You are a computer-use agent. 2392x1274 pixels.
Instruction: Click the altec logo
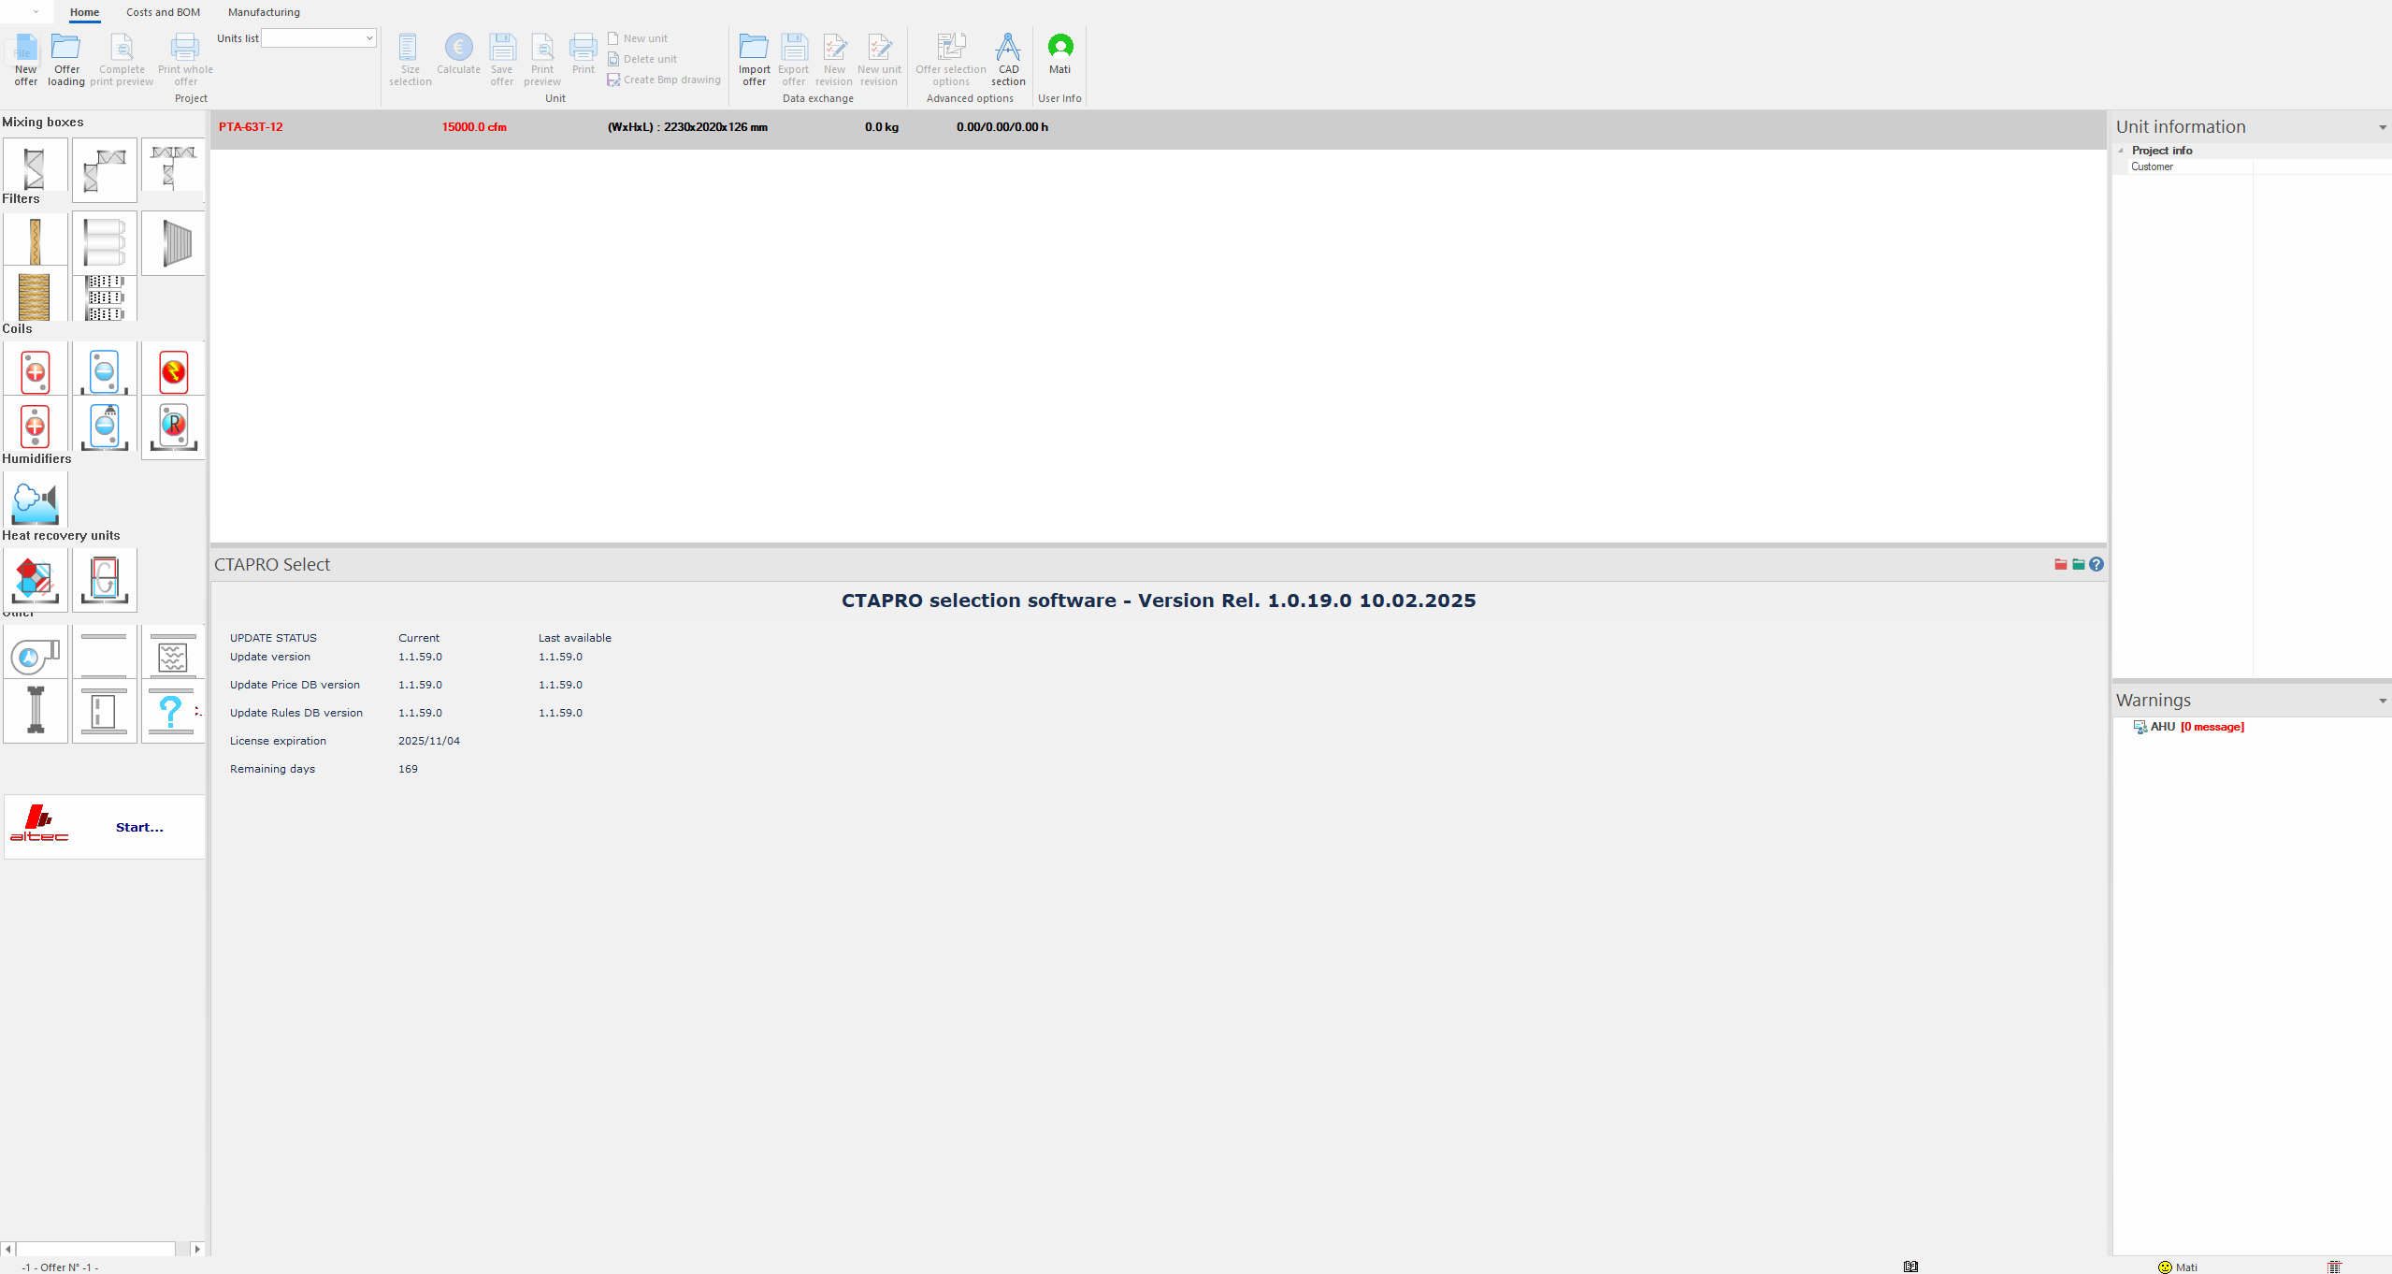click(39, 824)
